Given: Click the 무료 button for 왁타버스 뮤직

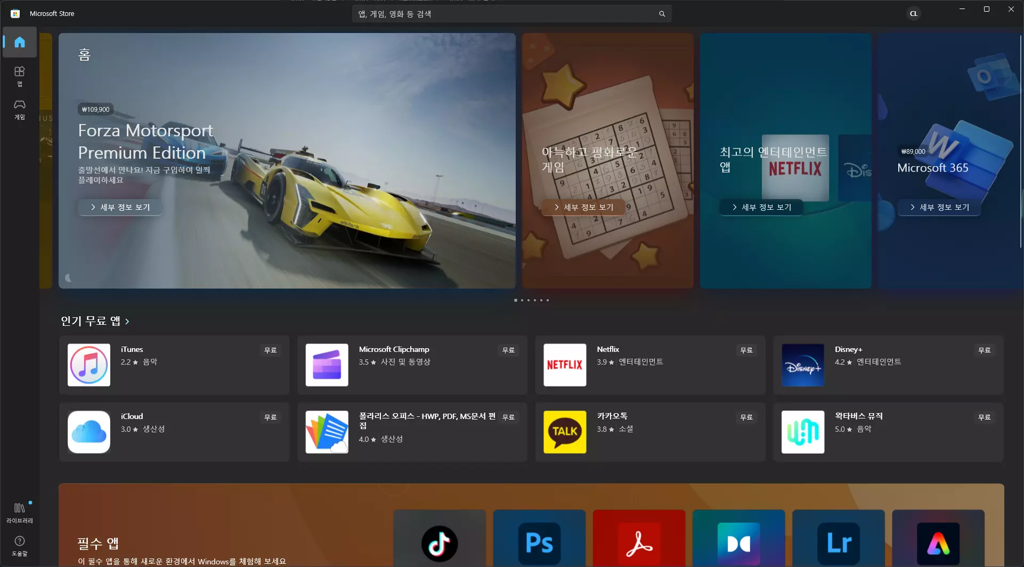Looking at the screenshot, I should [985, 417].
